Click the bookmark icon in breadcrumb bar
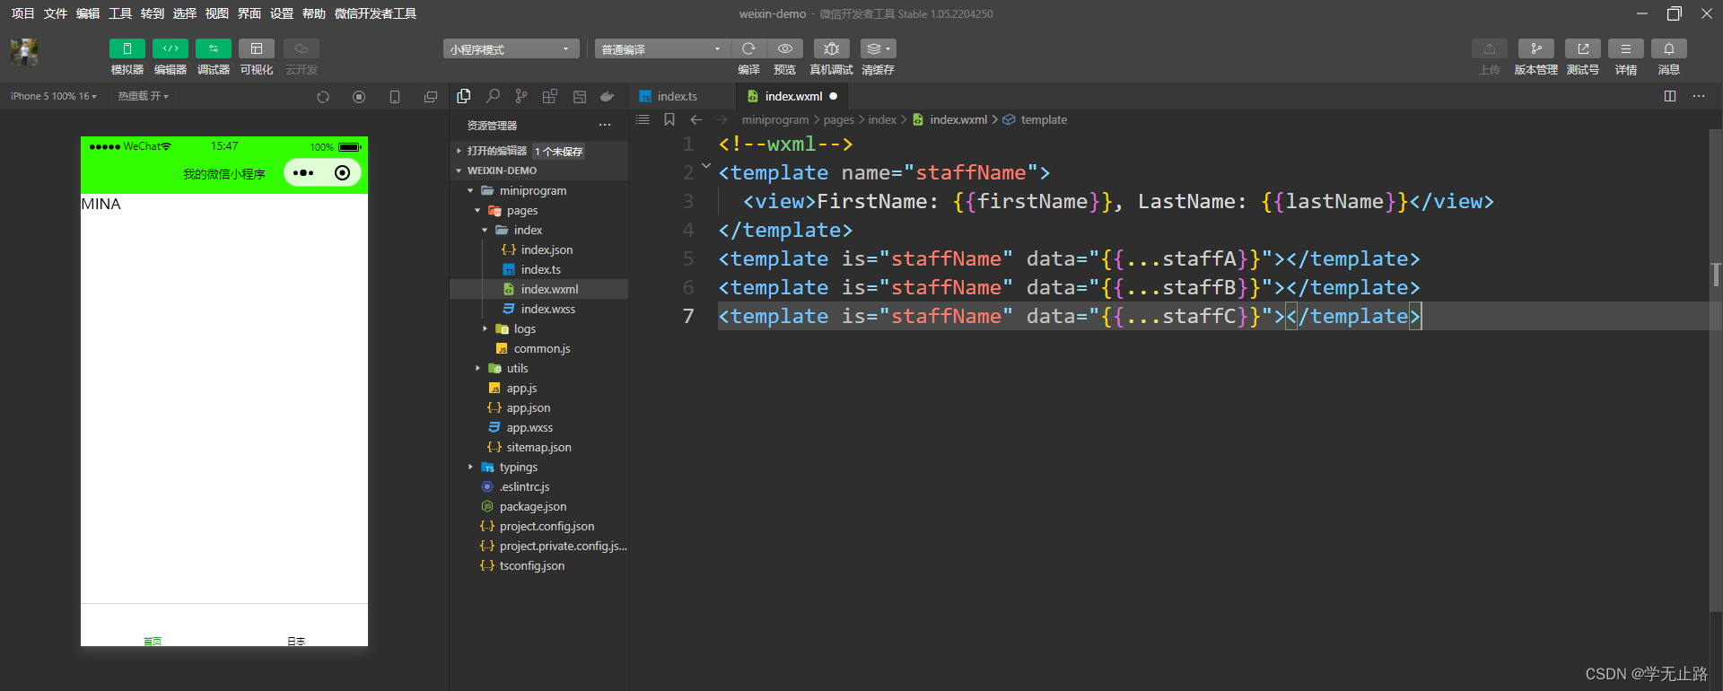1723x691 pixels. [669, 119]
